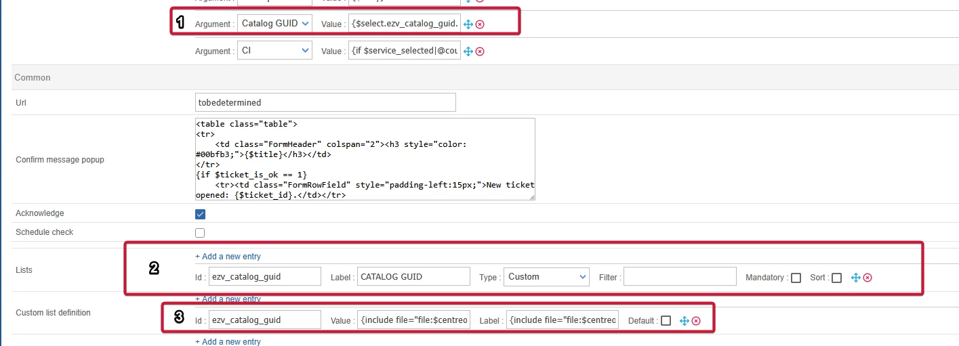Viewport: 959px width, 346px height.
Task: Click the empty Filter field
Action: coord(680,276)
